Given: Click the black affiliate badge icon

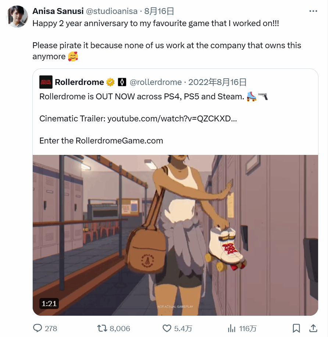Looking at the screenshot, I should (x=122, y=82).
